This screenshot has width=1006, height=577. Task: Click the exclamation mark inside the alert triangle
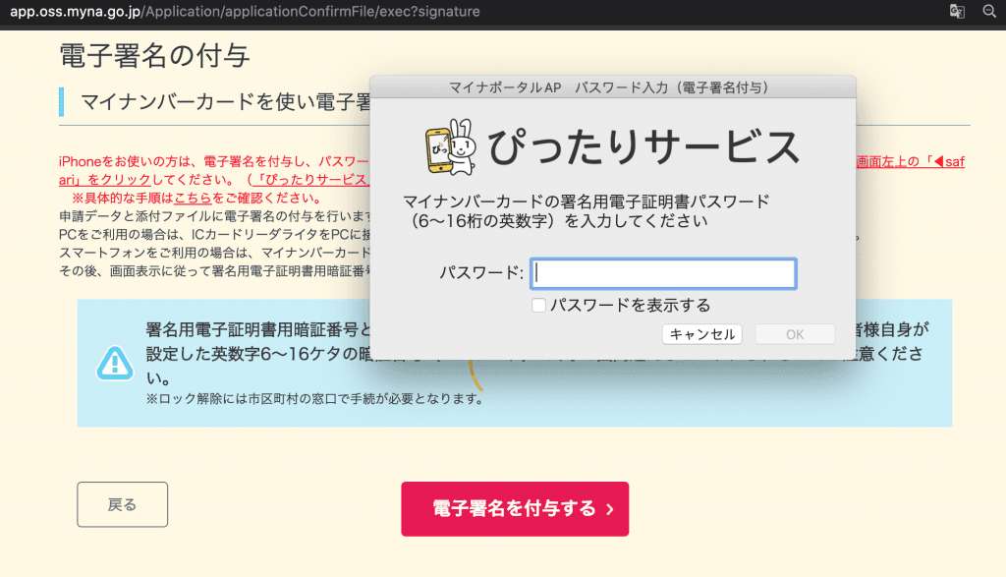(115, 363)
